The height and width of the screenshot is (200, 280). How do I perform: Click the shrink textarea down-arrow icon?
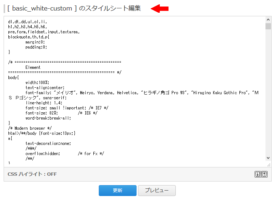(x=257, y=174)
